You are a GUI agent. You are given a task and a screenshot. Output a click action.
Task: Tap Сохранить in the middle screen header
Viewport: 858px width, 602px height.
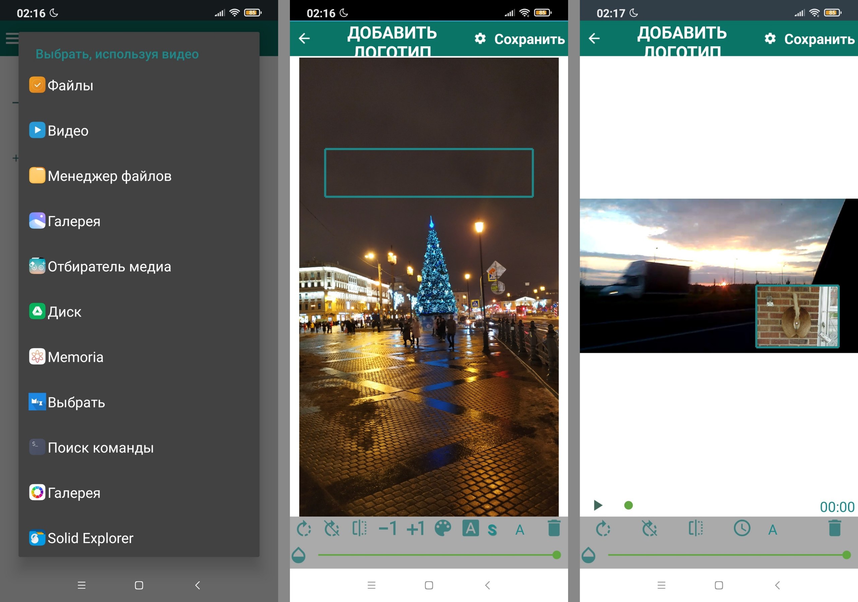pyautogui.click(x=530, y=39)
